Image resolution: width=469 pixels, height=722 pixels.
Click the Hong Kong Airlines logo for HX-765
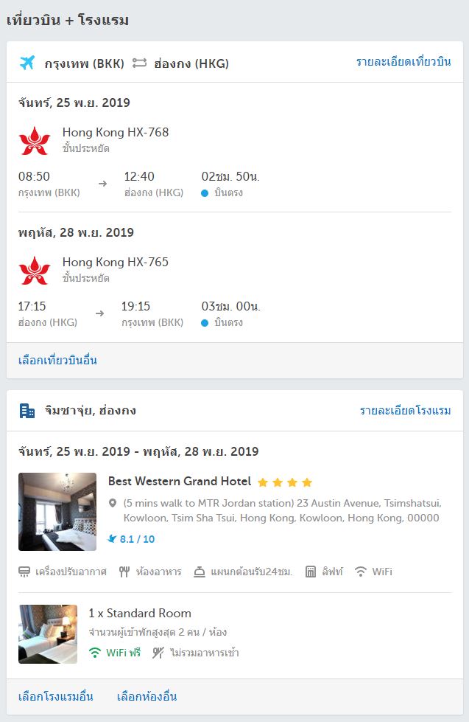pyautogui.click(x=34, y=271)
